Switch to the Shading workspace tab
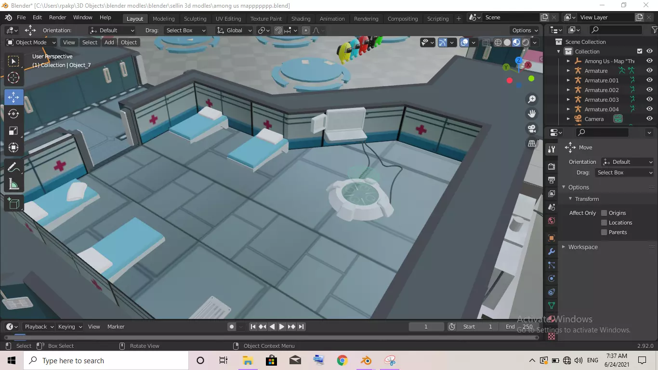This screenshot has height=370, width=658. [301, 19]
